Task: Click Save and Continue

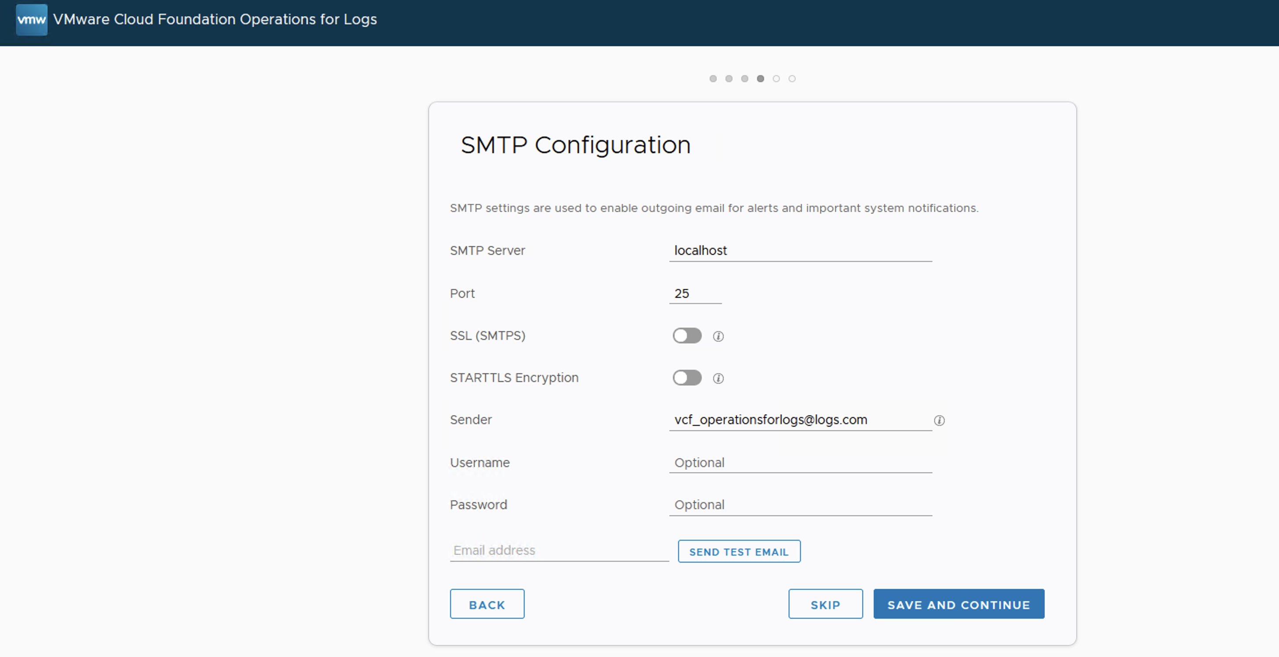Action: [x=958, y=604]
